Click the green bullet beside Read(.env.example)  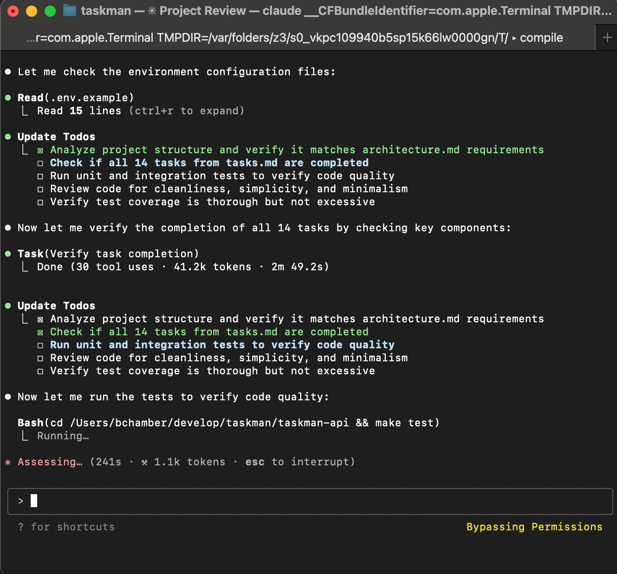8,98
